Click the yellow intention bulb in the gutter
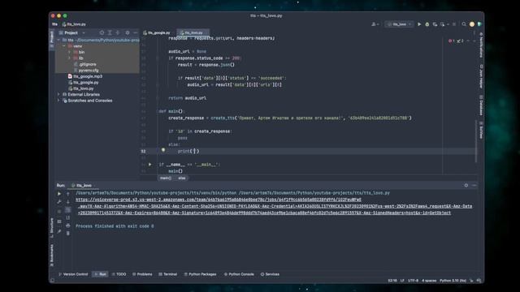This screenshot has height=292, width=520. point(163,150)
